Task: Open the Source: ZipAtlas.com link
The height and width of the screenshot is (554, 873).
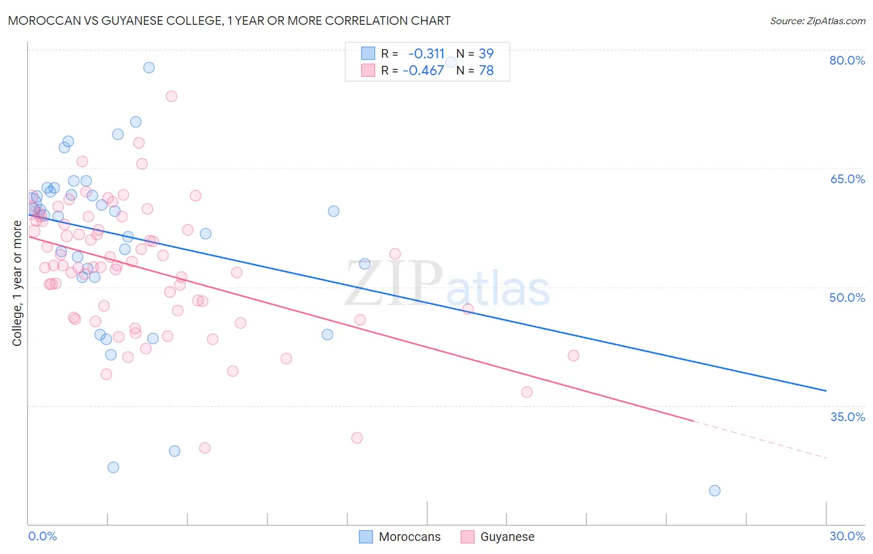Action: [x=818, y=20]
